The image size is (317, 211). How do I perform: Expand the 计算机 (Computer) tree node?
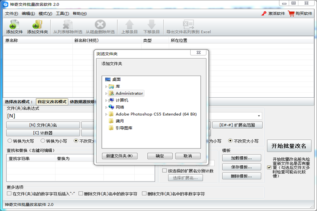[x=106, y=100]
